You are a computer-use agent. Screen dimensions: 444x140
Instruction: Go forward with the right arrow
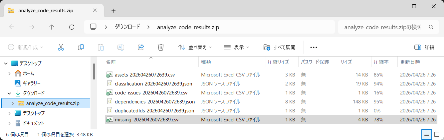point(32,27)
